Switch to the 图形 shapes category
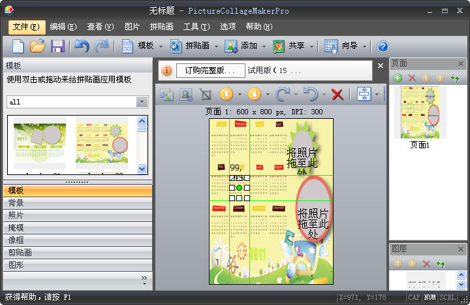The height and width of the screenshot is (305, 470). click(78, 265)
